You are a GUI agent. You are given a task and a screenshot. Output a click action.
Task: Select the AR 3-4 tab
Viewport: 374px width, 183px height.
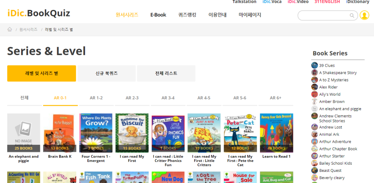pyautogui.click(x=168, y=98)
